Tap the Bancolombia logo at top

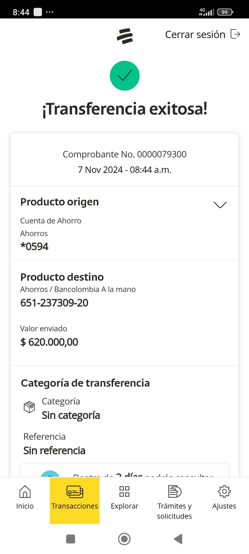pos(124,36)
